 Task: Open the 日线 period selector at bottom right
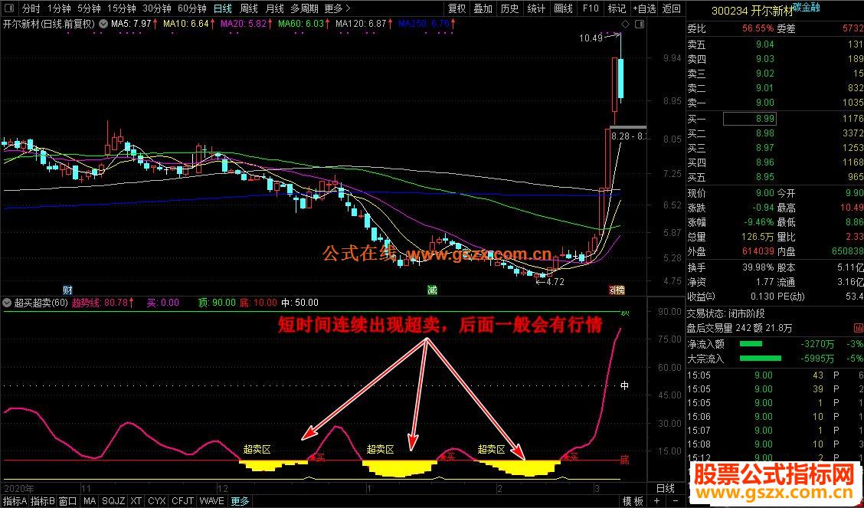pyautogui.click(x=666, y=488)
